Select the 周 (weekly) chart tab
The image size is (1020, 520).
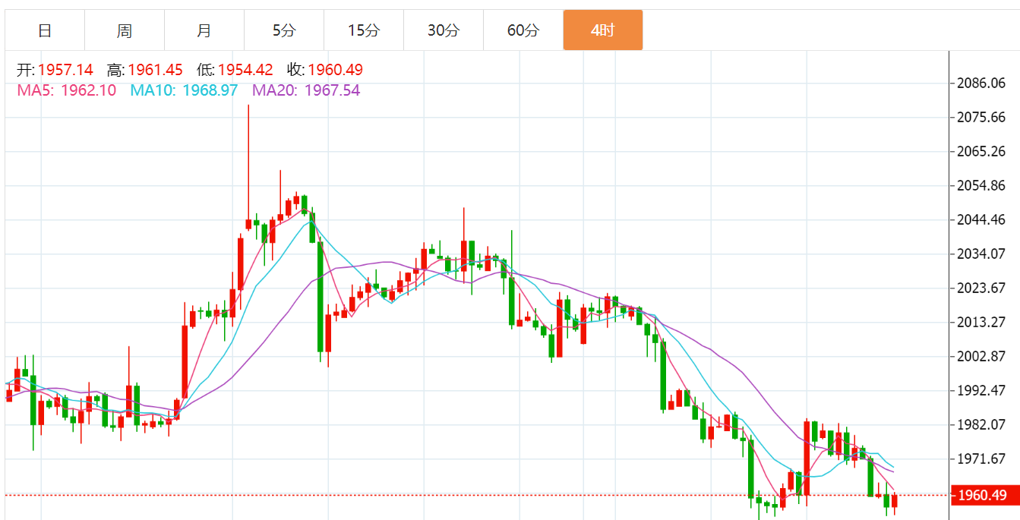125,30
